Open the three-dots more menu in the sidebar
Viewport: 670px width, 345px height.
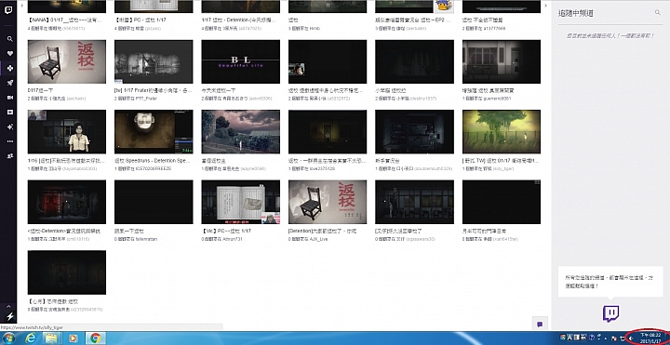[10, 141]
